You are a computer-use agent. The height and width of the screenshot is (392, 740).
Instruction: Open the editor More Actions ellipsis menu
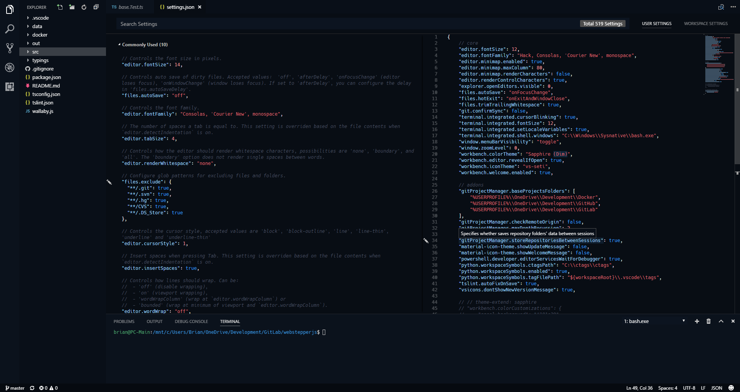pos(733,7)
